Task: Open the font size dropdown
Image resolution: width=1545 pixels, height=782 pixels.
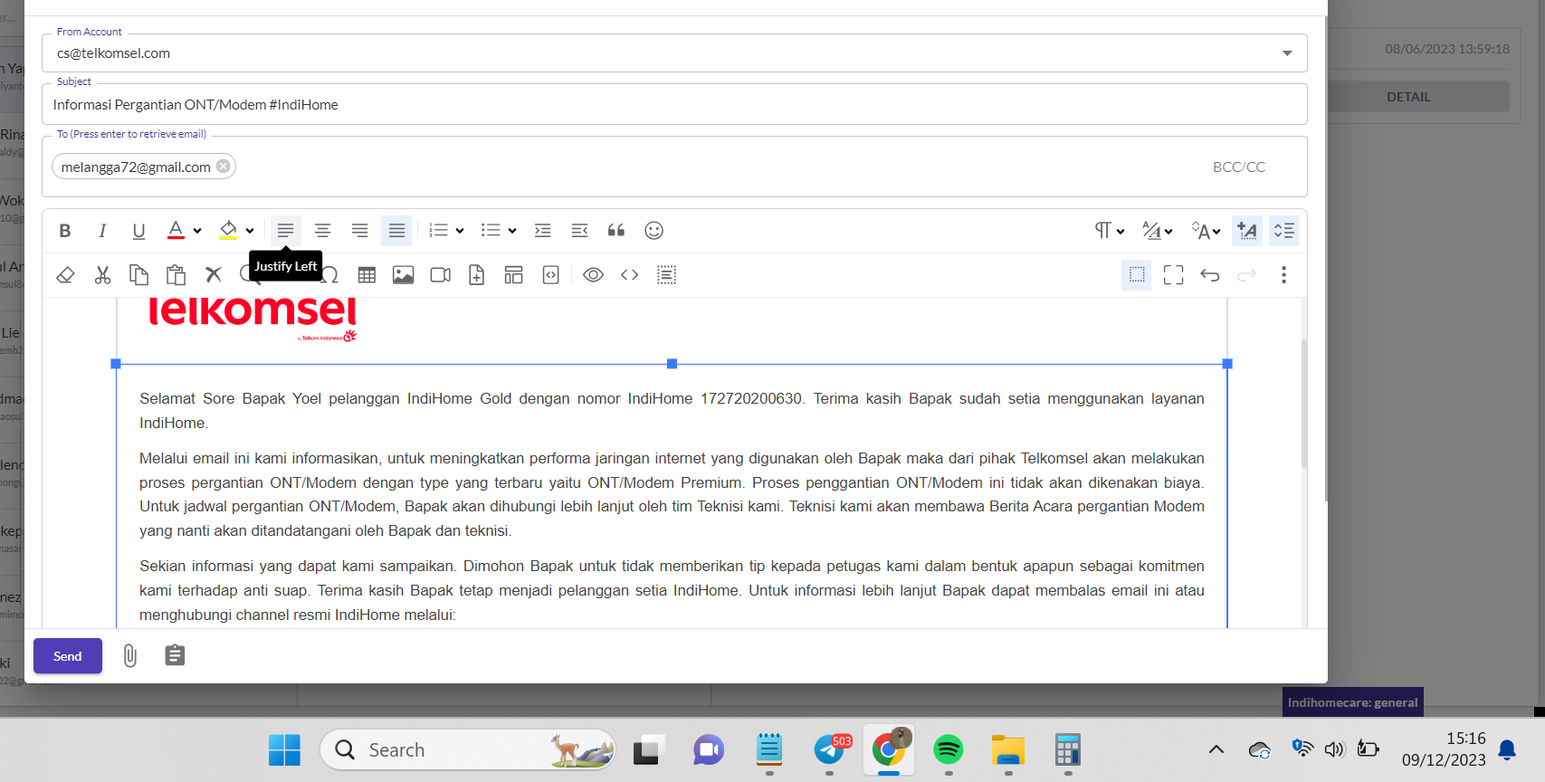Action: pos(1206,231)
